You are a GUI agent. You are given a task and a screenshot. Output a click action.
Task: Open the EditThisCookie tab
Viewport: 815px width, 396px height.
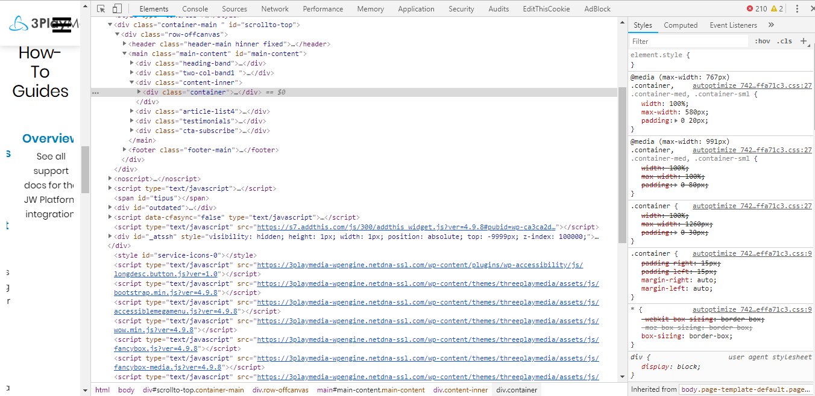coord(546,9)
